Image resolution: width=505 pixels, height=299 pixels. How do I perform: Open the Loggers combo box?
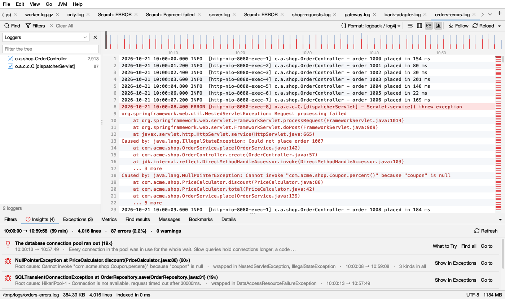pyautogui.click(x=46, y=37)
